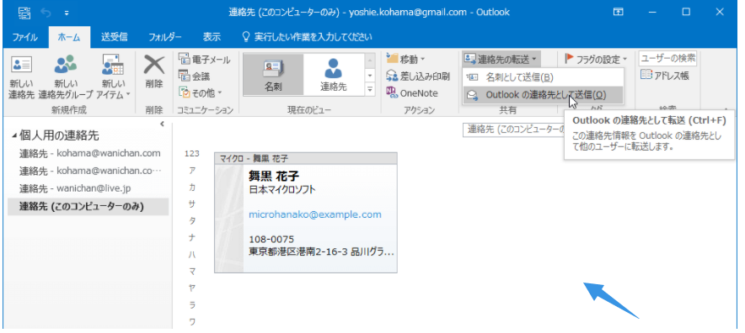Jump to ワ in the index
The width and height of the screenshot is (745, 333).
click(192, 321)
